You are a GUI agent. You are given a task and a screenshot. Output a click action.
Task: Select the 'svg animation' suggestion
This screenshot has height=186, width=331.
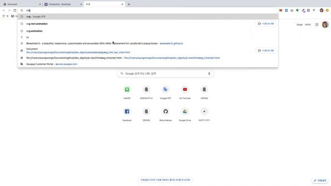(x=148, y=31)
